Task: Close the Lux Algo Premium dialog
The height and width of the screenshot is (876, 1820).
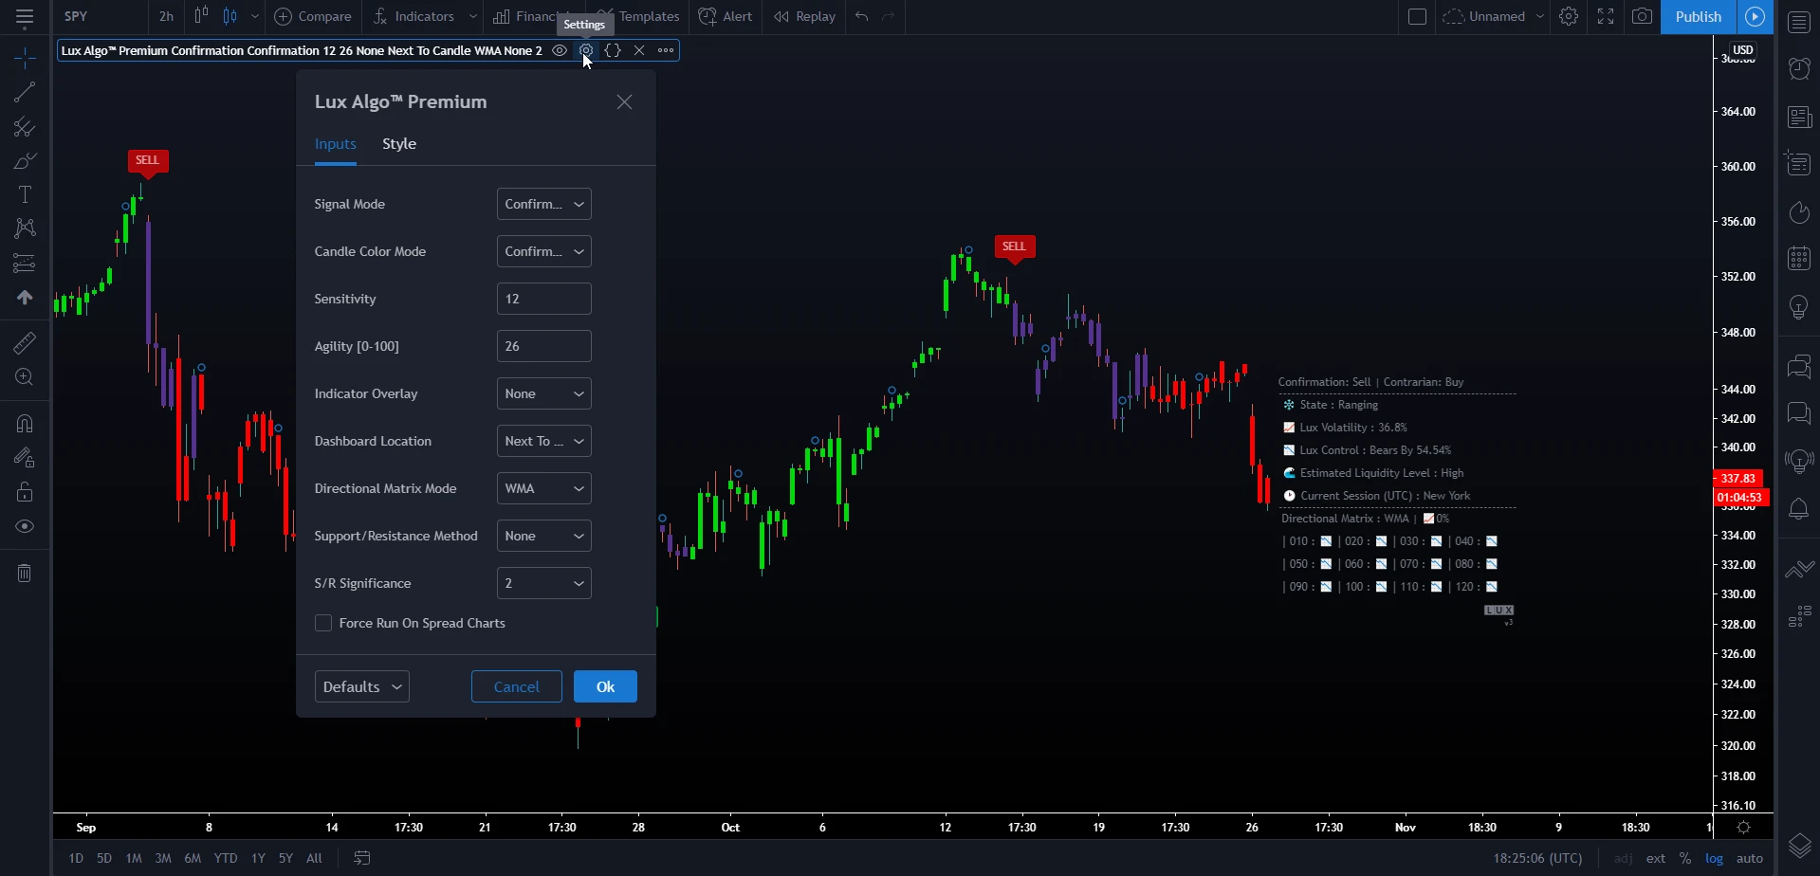Action: point(624,102)
